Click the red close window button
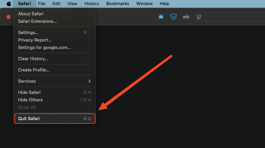265x148 pixels. coord(8,17)
